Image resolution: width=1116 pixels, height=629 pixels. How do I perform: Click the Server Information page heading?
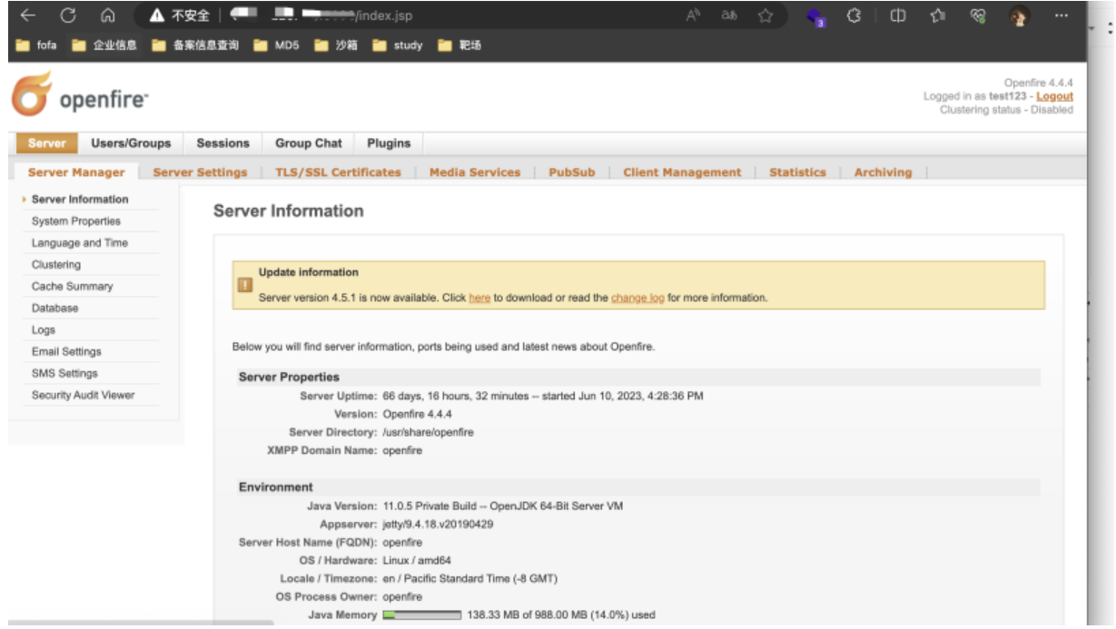pyautogui.click(x=289, y=211)
